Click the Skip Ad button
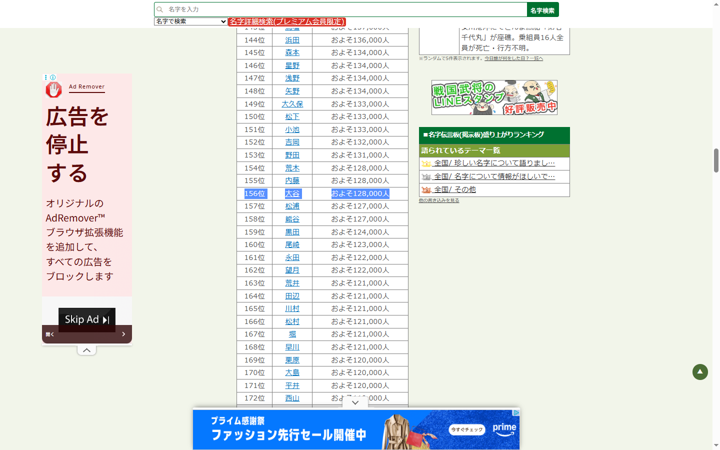720x450 pixels. pos(87,319)
